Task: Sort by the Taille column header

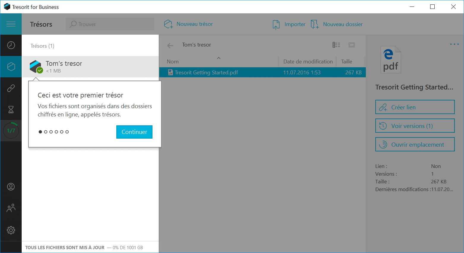Action: pyautogui.click(x=347, y=62)
